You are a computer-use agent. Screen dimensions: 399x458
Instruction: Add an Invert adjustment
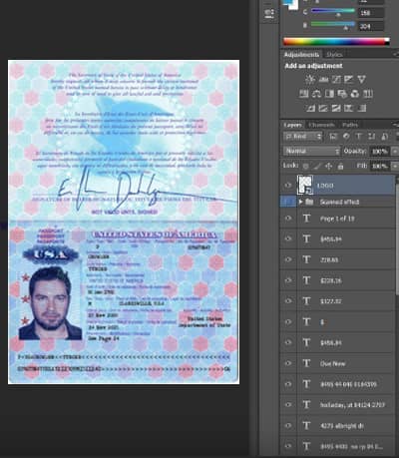pyautogui.click(x=310, y=108)
